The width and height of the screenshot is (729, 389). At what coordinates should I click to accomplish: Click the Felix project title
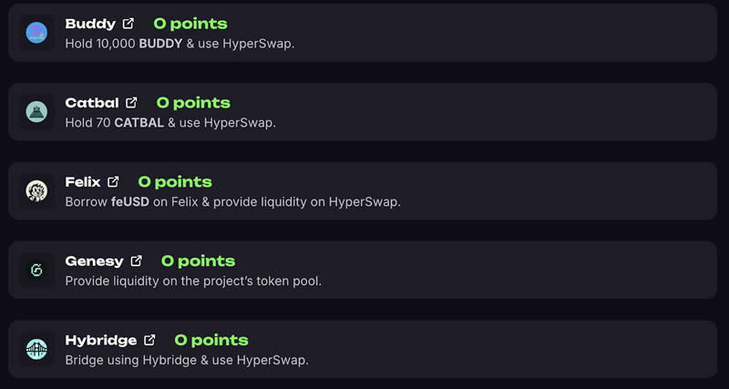(83, 182)
